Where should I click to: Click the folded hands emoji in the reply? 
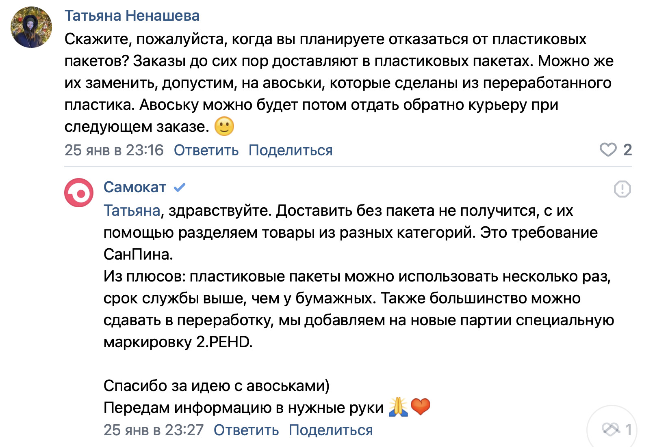click(398, 407)
